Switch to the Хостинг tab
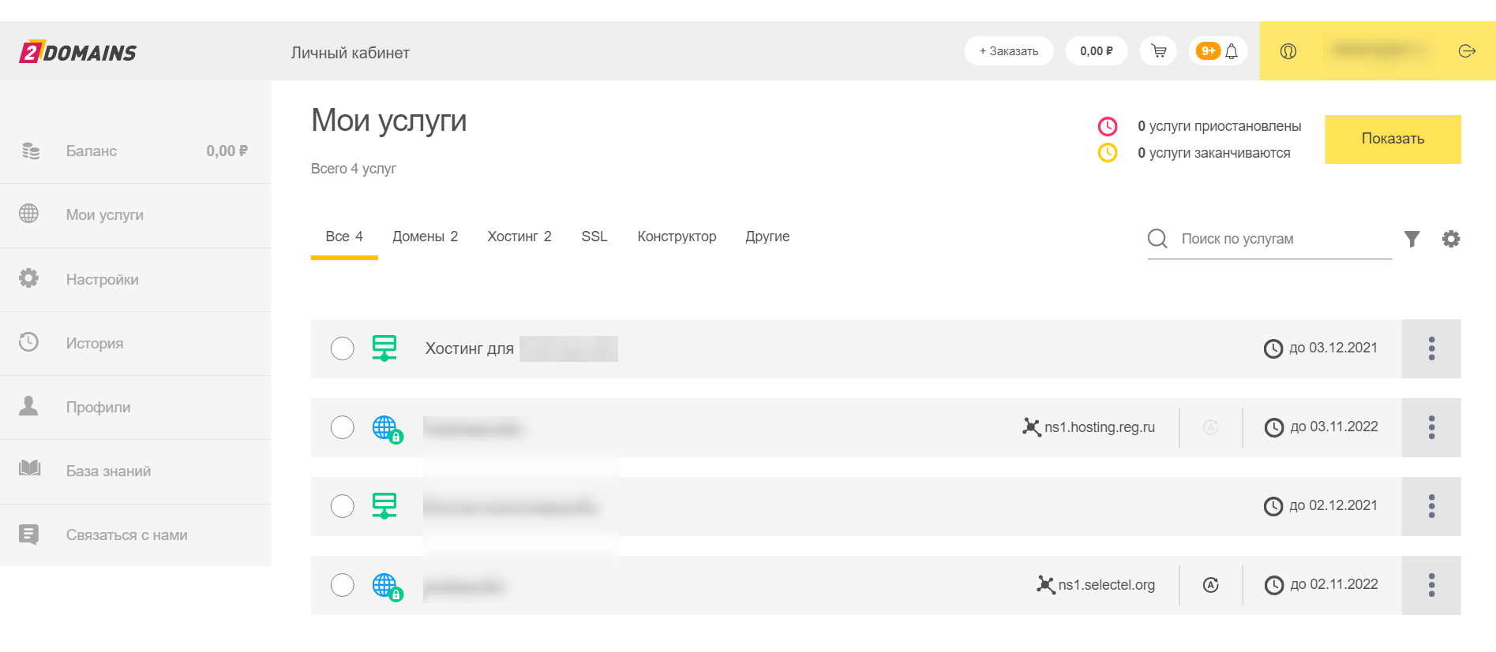The image size is (1496, 652). 519,237
